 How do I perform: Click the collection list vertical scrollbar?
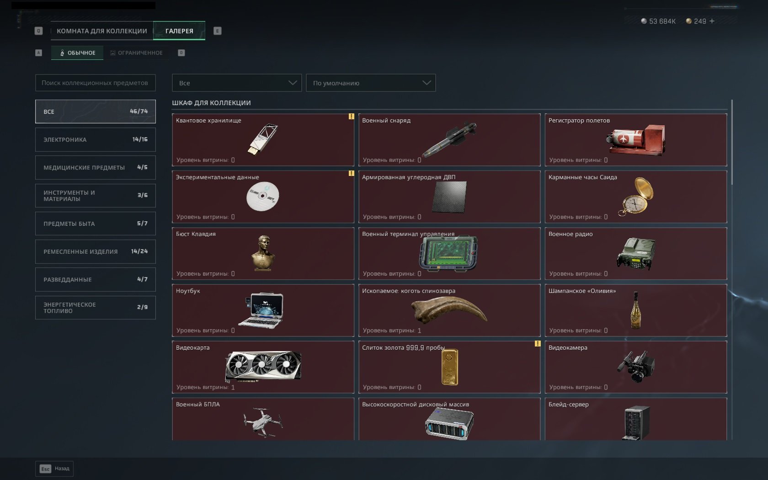point(732,142)
